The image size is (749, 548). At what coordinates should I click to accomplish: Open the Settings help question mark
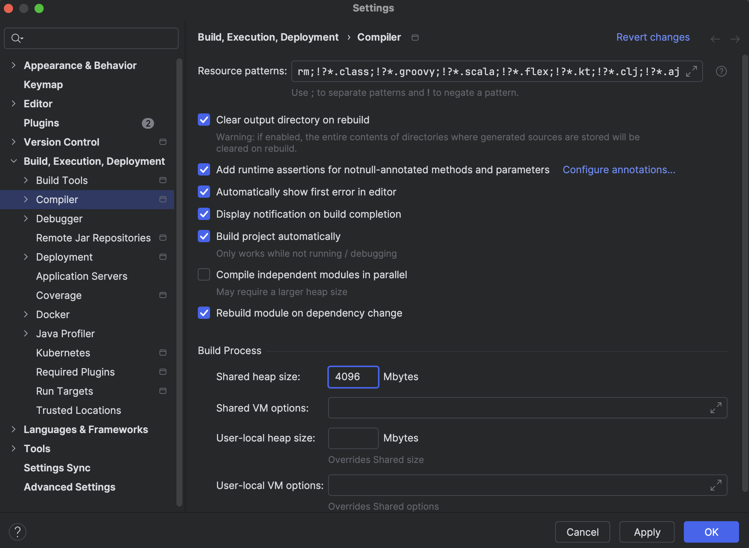pos(18,532)
